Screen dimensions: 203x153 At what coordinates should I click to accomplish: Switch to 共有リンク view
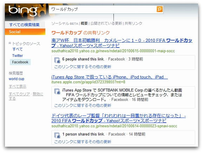tap(133, 24)
